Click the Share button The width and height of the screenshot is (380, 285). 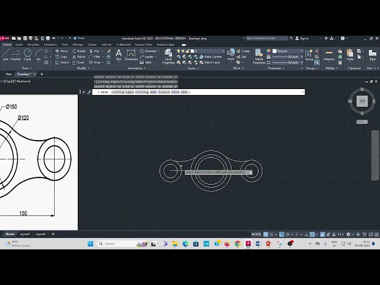79,38
